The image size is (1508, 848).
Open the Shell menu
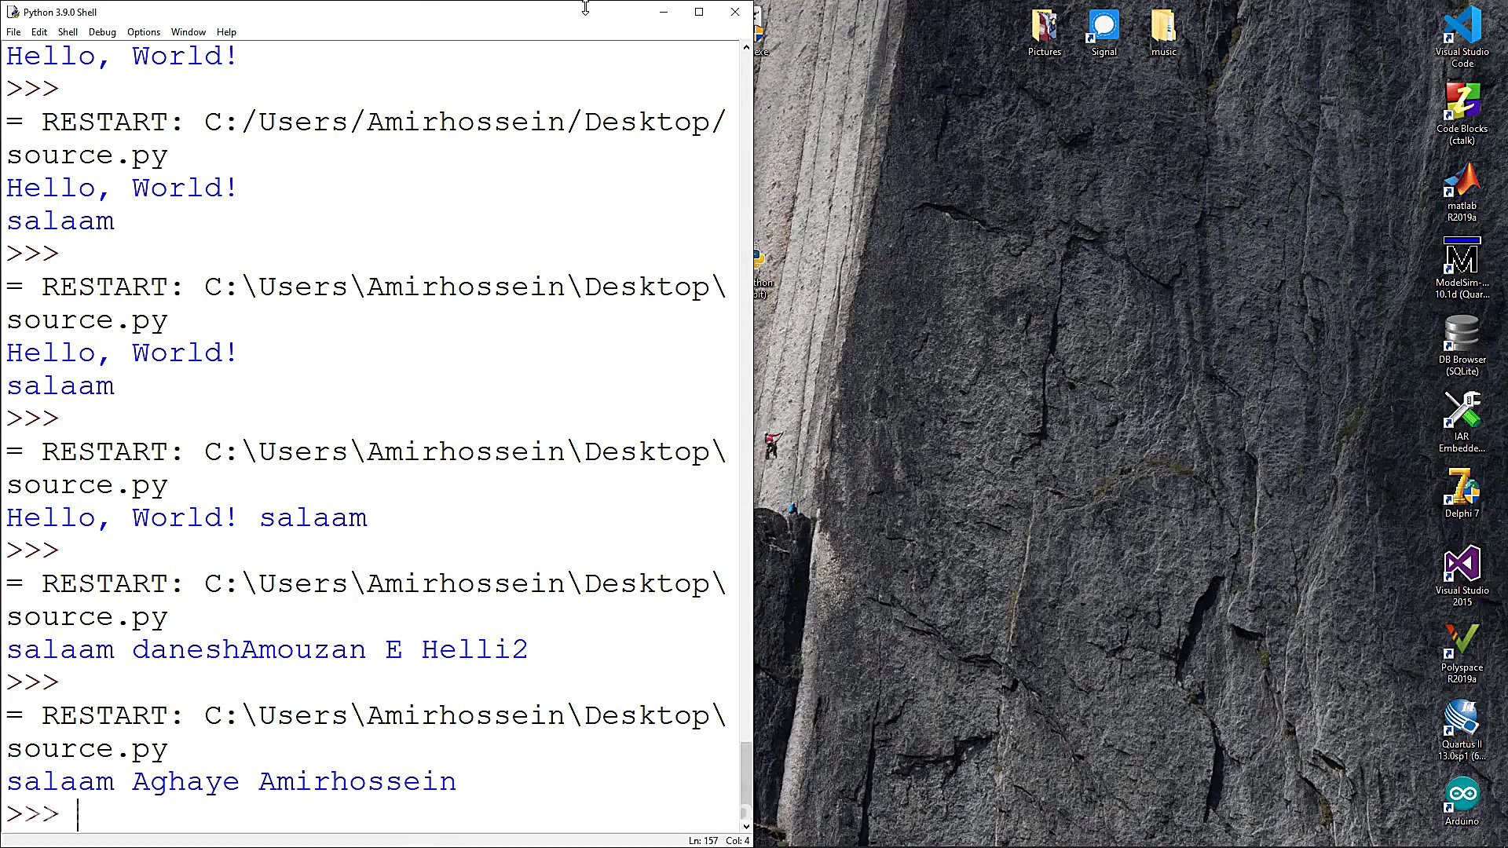coord(68,32)
